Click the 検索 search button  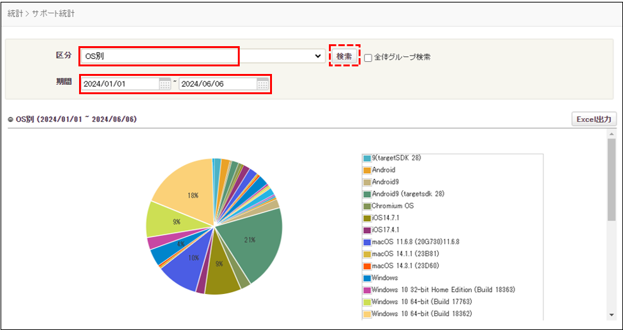(x=344, y=56)
